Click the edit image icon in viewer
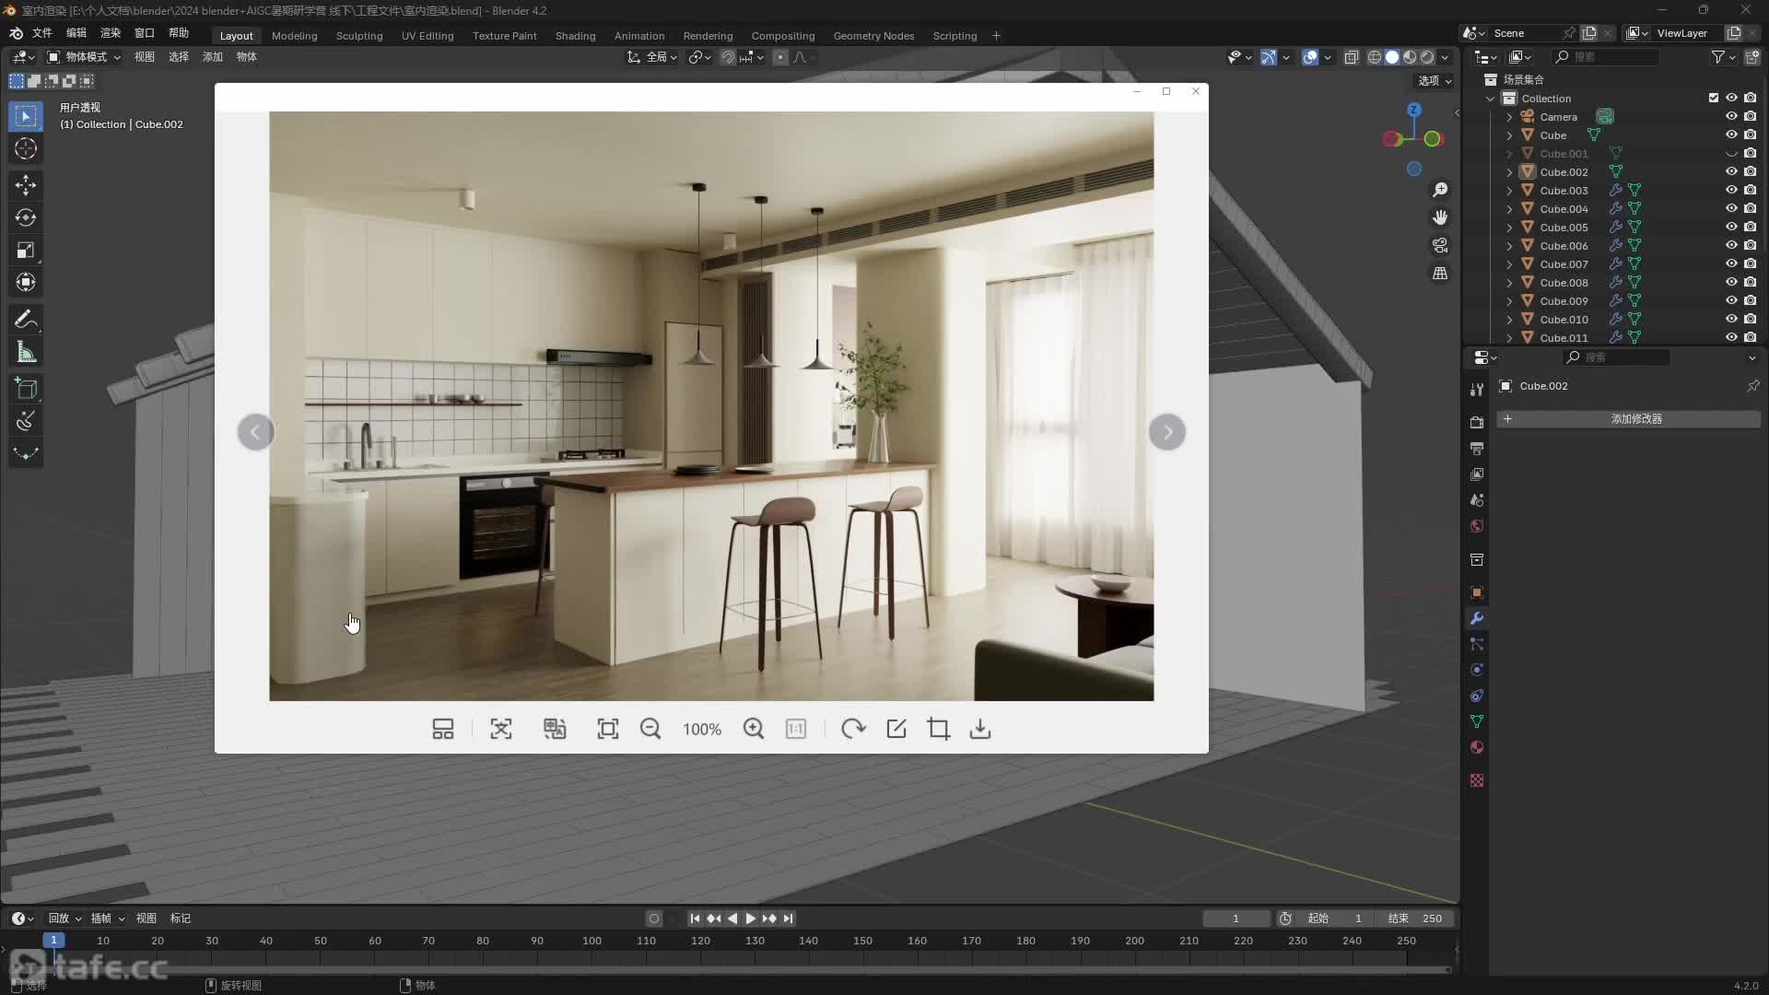1769x995 pixels. tap(896, 729)
